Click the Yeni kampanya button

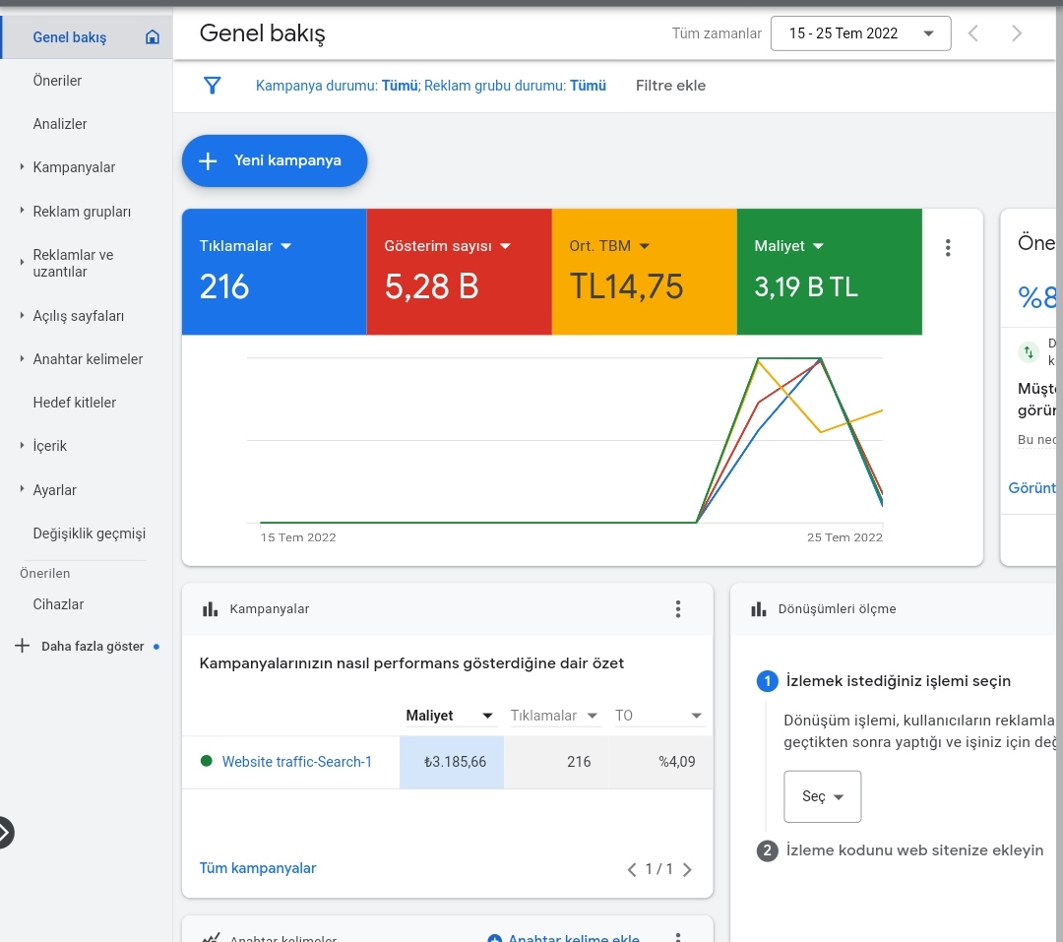[275, 160]
